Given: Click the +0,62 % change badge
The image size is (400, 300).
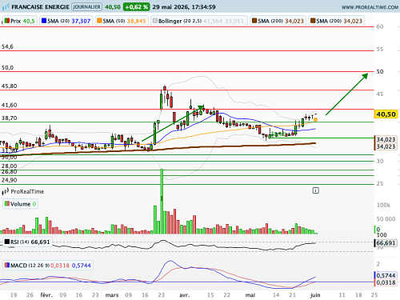Looking at the screenshot, I should [136, 7].
